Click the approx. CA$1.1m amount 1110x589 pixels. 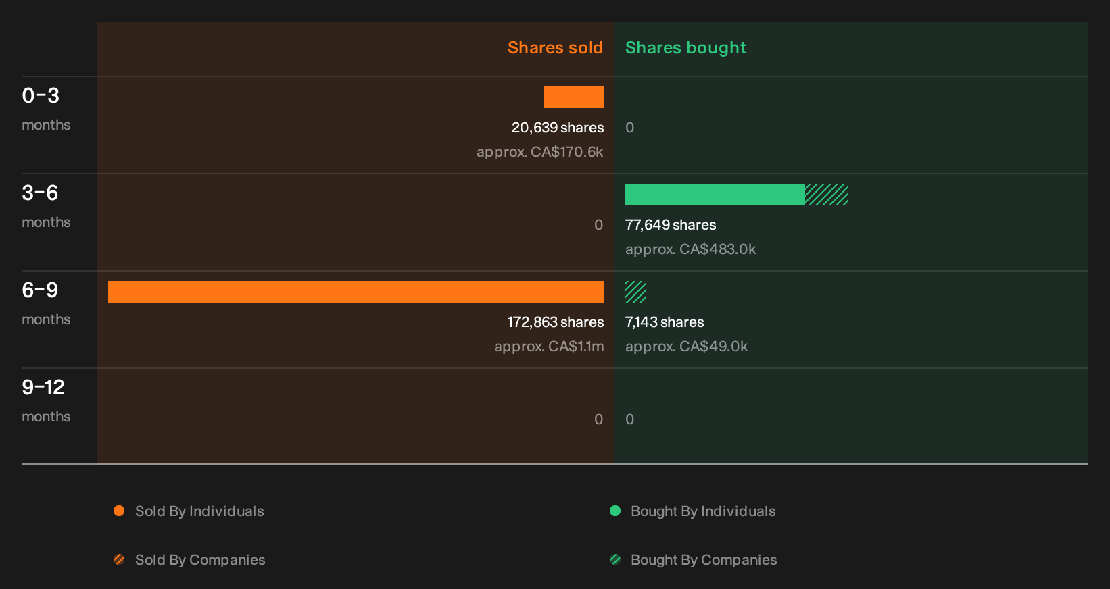[x=549, y=347]
